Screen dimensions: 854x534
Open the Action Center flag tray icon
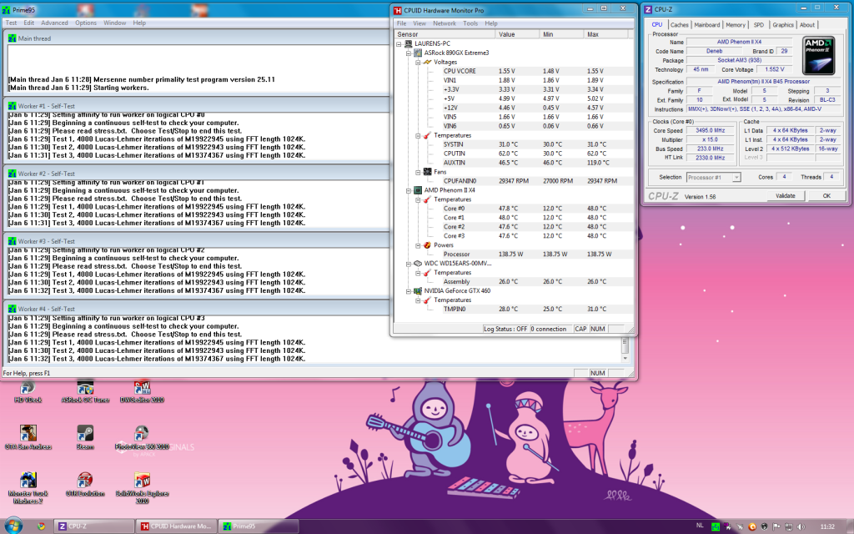pos(776,526)
